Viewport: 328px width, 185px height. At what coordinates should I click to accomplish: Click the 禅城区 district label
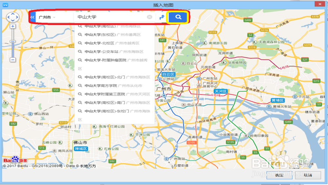(x=81, y=149)
